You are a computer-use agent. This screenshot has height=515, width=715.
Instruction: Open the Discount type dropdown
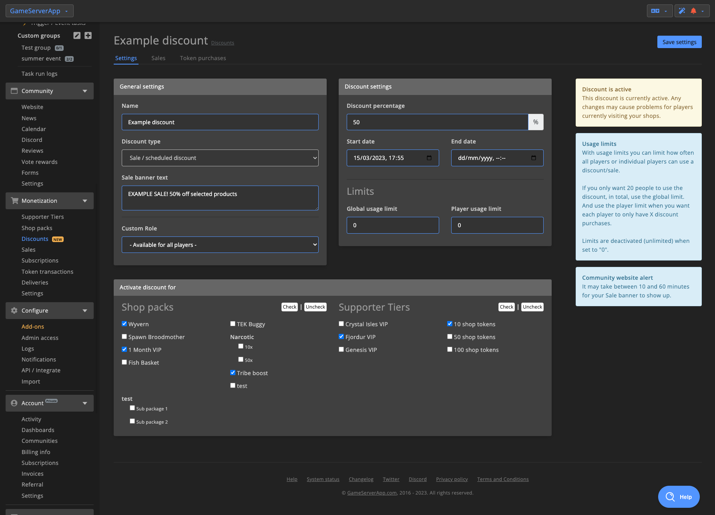coord(220,158)
